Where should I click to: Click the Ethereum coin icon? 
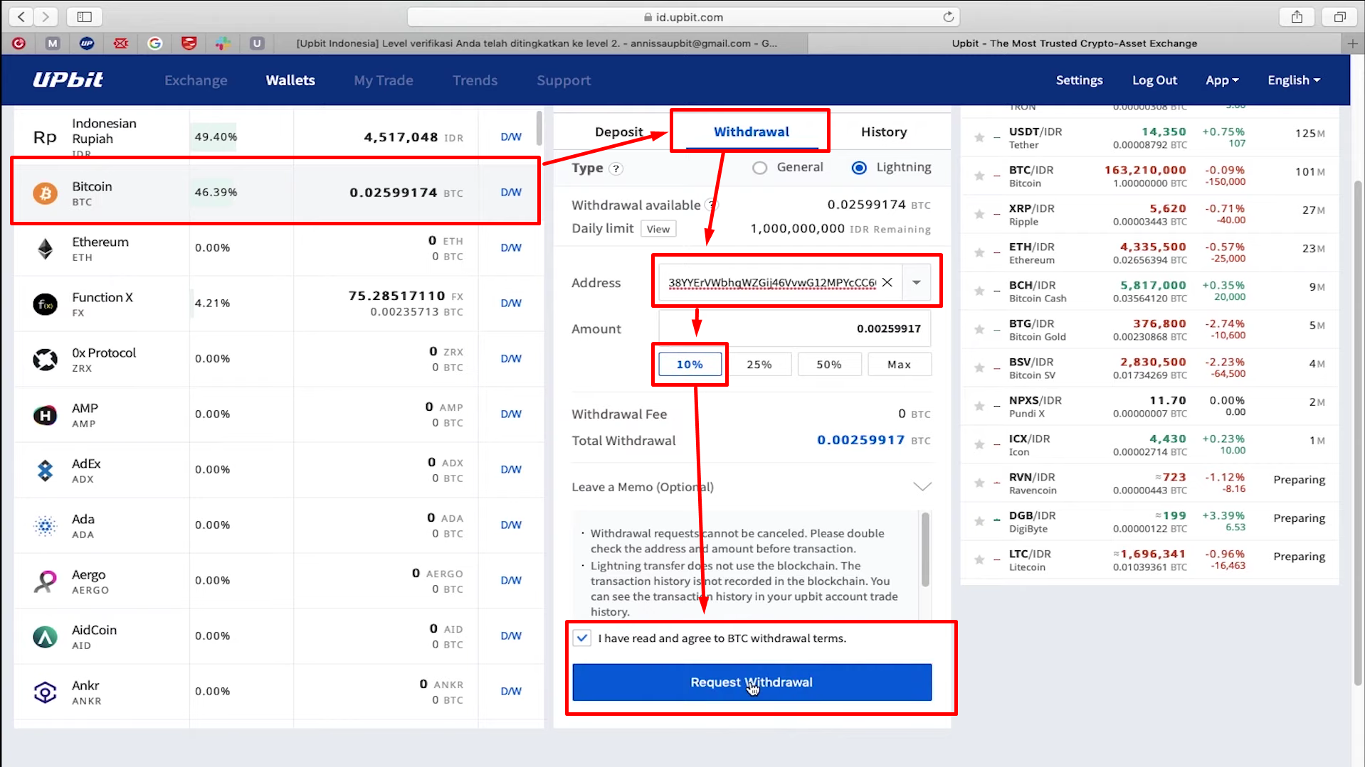45,249
